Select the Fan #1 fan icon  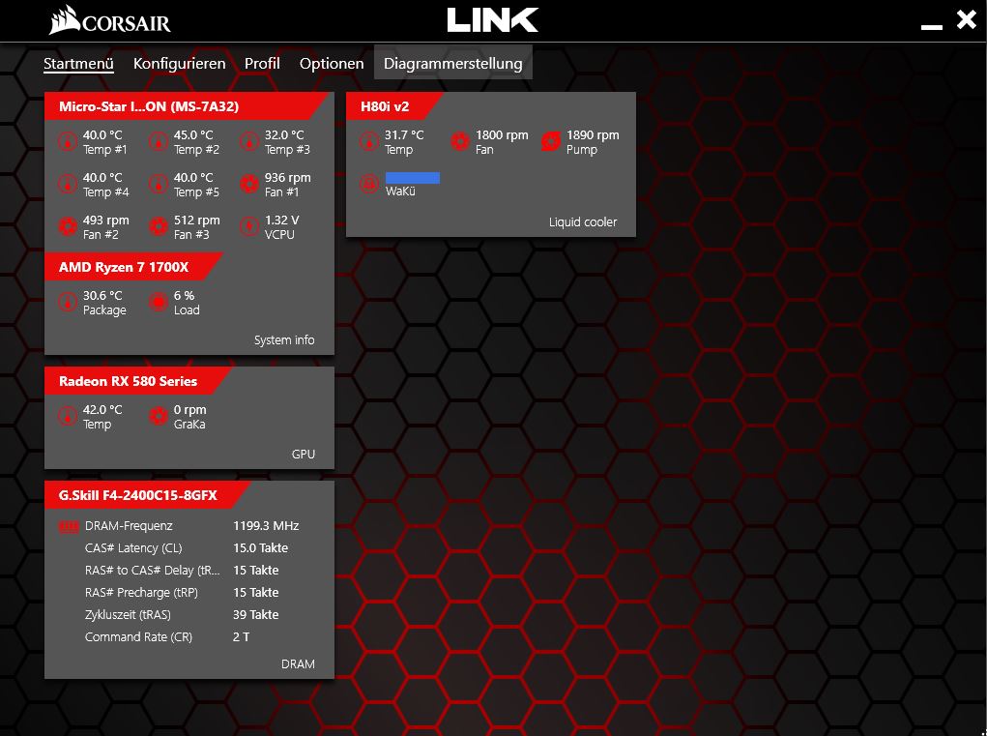pos(249,185)
